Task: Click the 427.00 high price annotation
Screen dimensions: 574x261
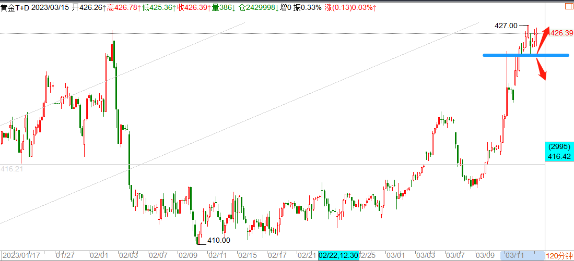Action: pos(506,26)
